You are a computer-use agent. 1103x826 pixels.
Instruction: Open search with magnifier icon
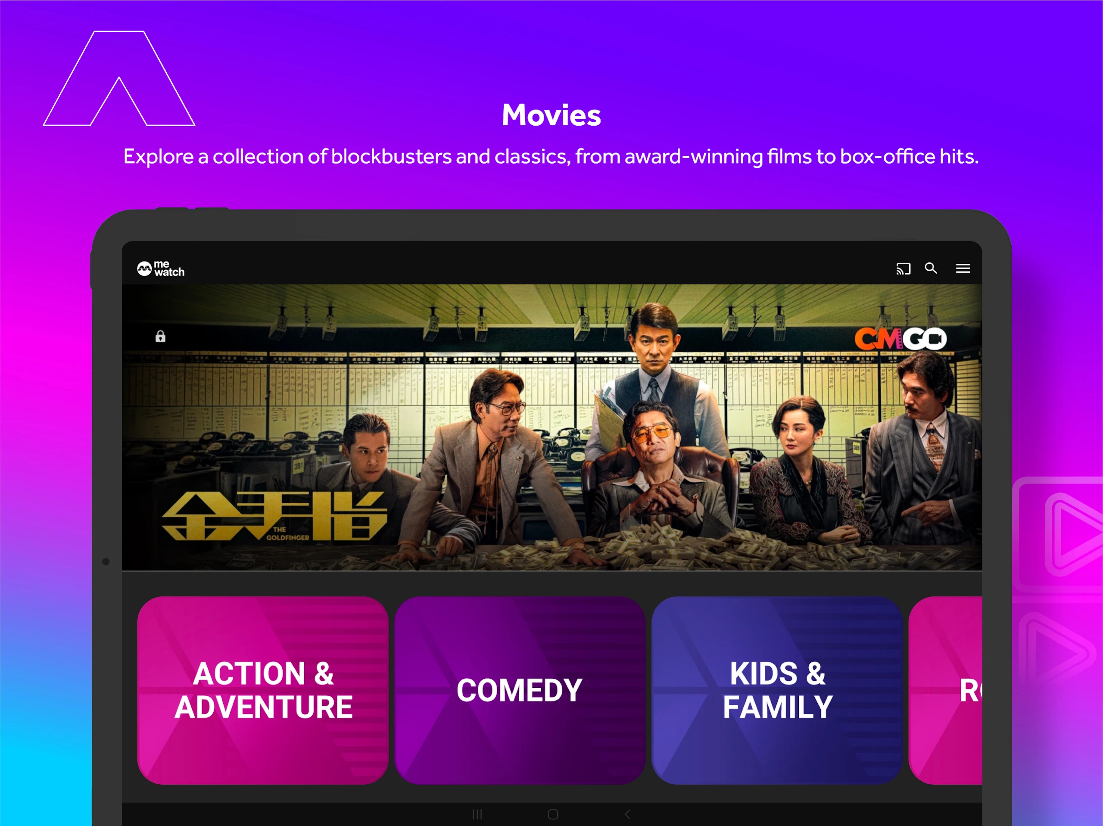(931, 269)
